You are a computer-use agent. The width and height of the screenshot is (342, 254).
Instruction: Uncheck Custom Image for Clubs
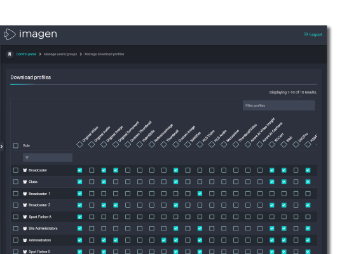pos(175,182)
